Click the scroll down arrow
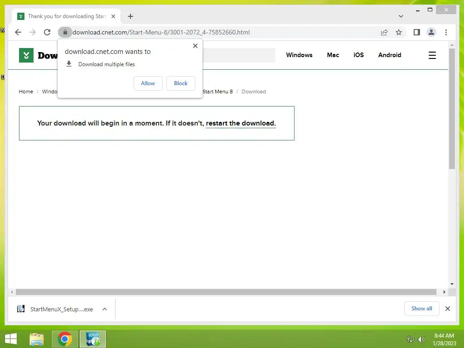Image resolution: width=464 pixels, height=348 pixels. tap(452, 284)
